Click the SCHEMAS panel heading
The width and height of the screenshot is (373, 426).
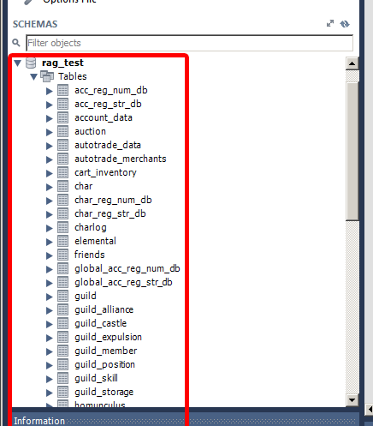coord(35,24)
